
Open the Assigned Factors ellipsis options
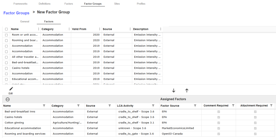[x=8, y=99]
